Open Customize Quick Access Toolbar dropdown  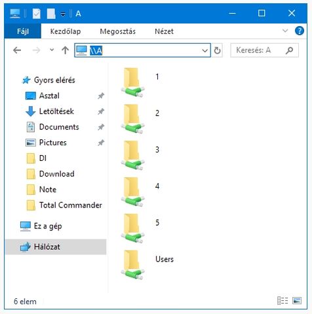point(63,14)
